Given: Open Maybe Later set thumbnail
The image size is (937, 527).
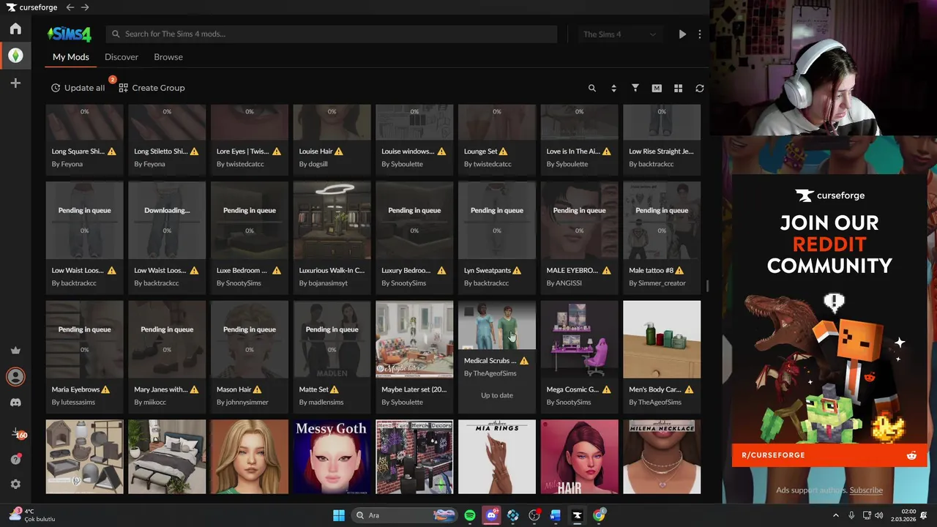Looking at the screenshot, I should [414, 340].
